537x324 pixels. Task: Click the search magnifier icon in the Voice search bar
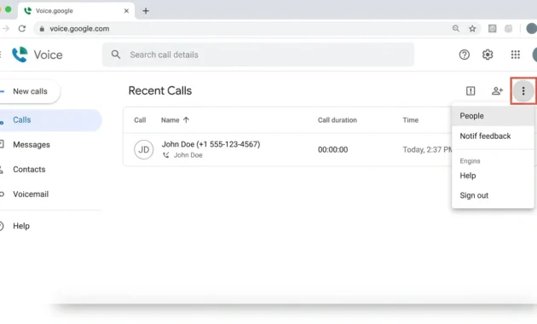point(116,55)
